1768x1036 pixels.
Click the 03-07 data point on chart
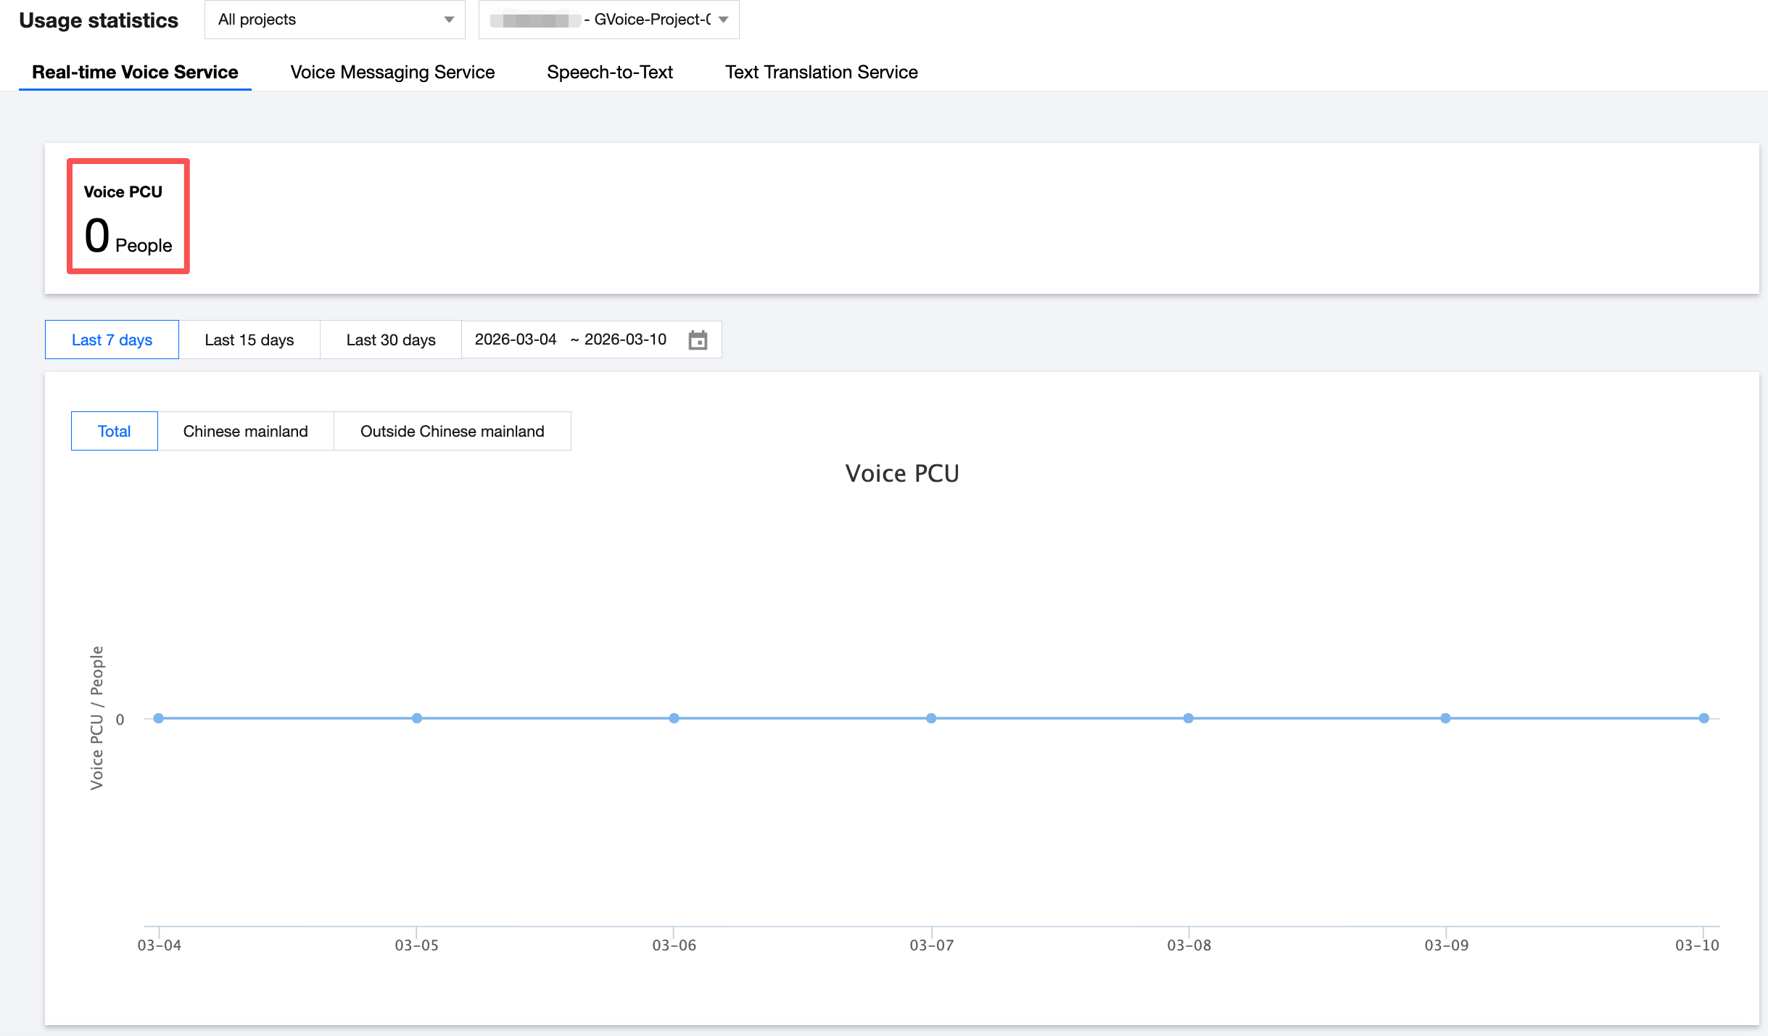(x=931, y=718)
